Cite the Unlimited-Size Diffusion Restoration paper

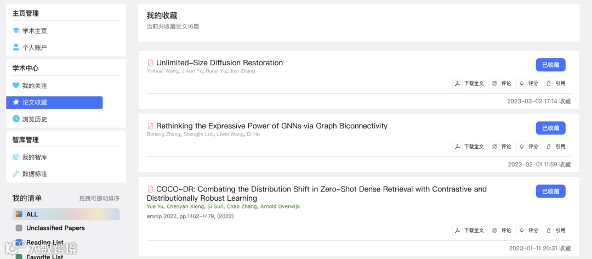[x=556, y=83]
